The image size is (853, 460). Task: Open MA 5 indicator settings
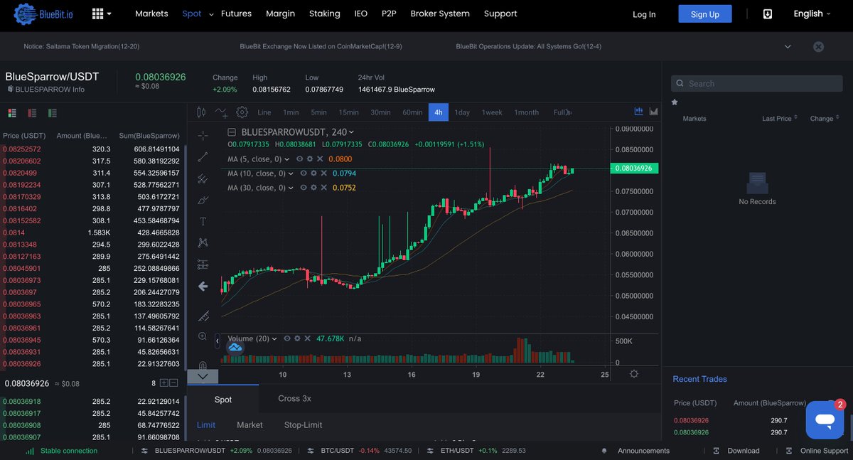pos(310,159)
